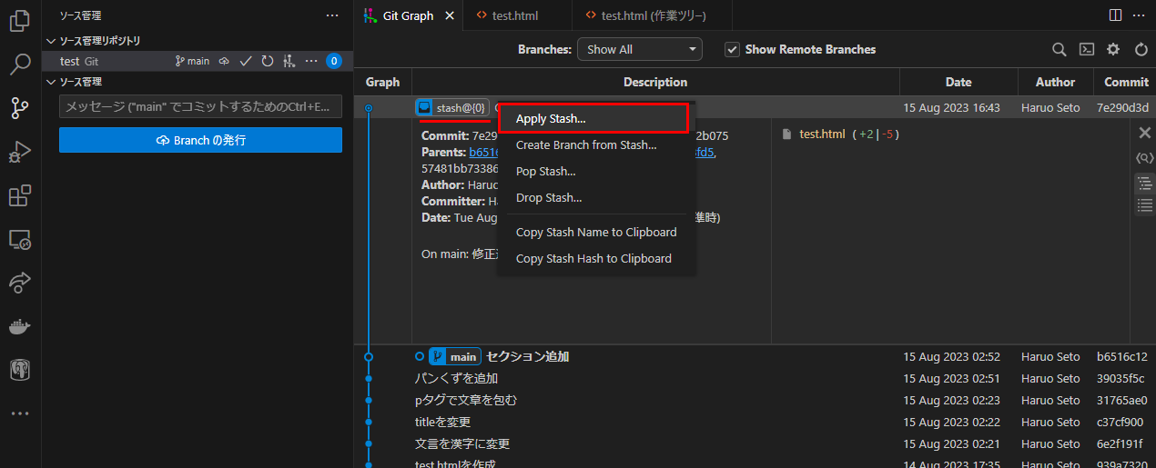
Task: Open the Run and Debug view
Action: click(x=20, y=152)
